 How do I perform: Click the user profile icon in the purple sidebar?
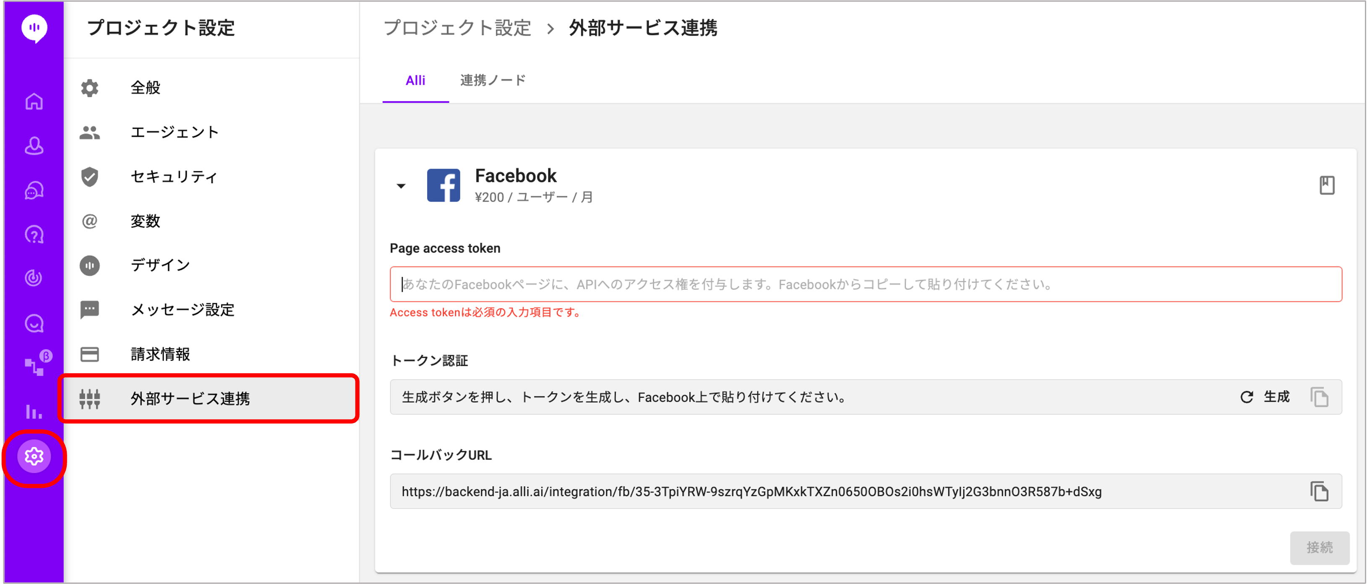[x=34, y=146]
